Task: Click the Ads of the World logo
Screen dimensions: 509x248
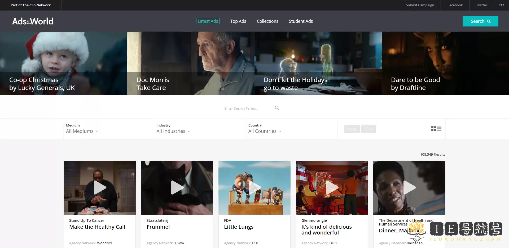Action: coord(33,21)
